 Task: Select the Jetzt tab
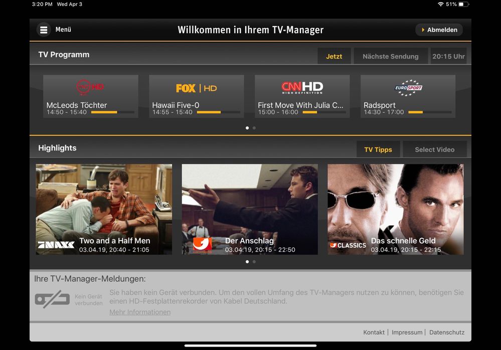334,56
